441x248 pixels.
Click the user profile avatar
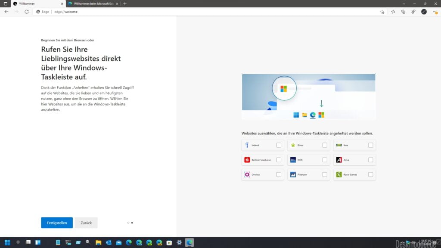click(x=424, y=12)
